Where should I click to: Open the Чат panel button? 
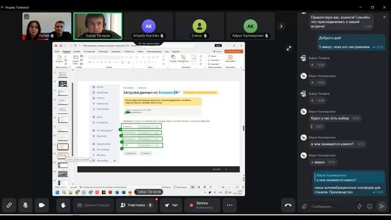tap(171, 205)
